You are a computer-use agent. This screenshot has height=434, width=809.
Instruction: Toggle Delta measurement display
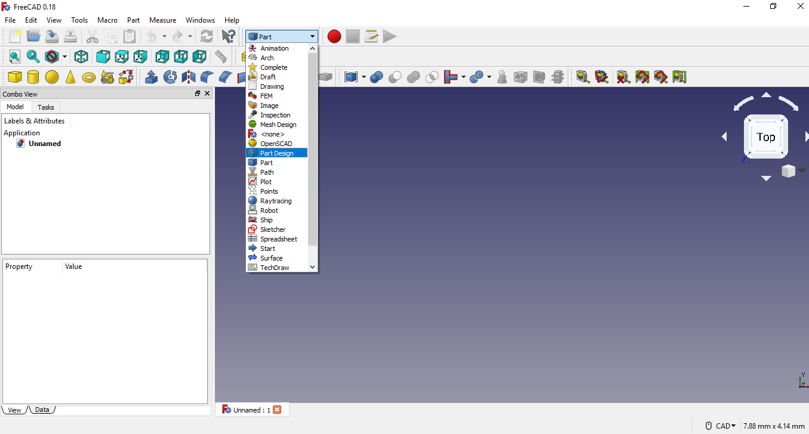coord(679,77)
